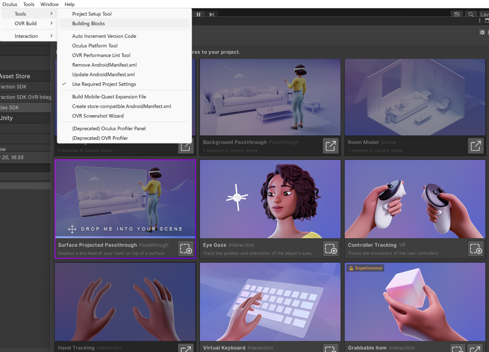Open the Layers dropdown at top right
This screenshot has width=489, height=352.
pyautogui.click(x=484, y=14)
